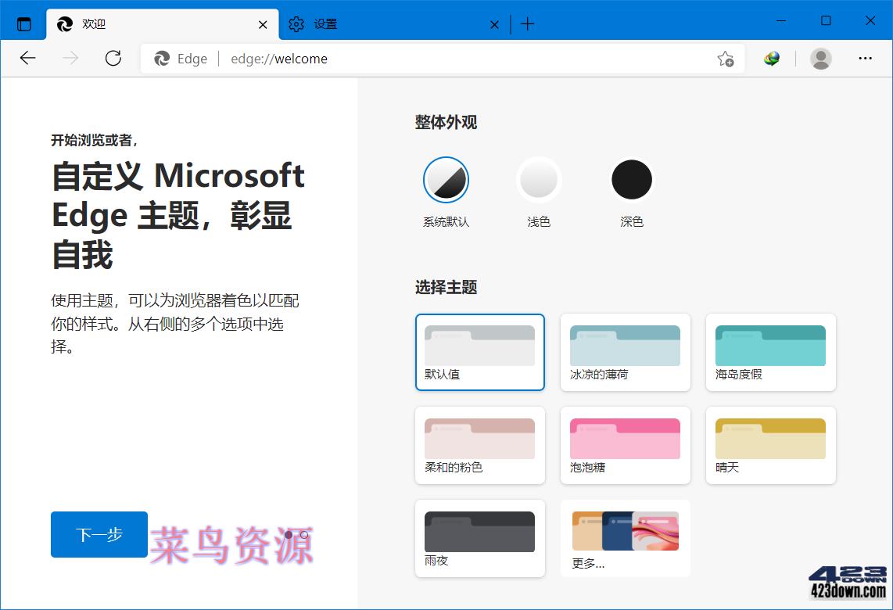Open the IDM download manager toolbar icon
Viewport: 893px width, 610px height.
[x=771, y=58]
